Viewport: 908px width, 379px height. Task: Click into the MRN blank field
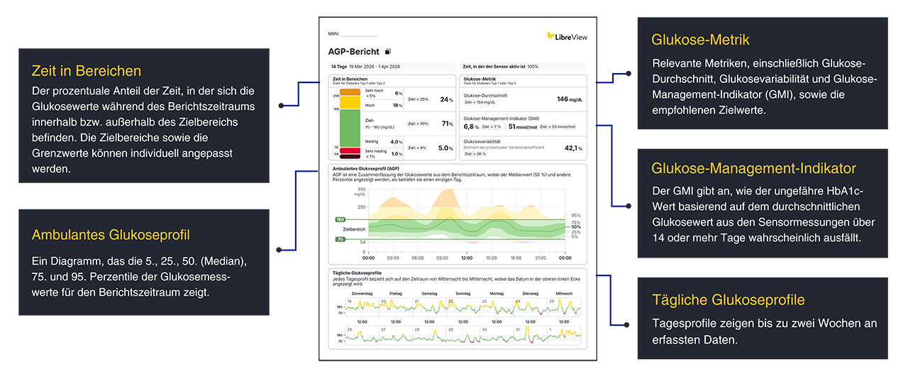pyautogui.click(x=359, y=33)
